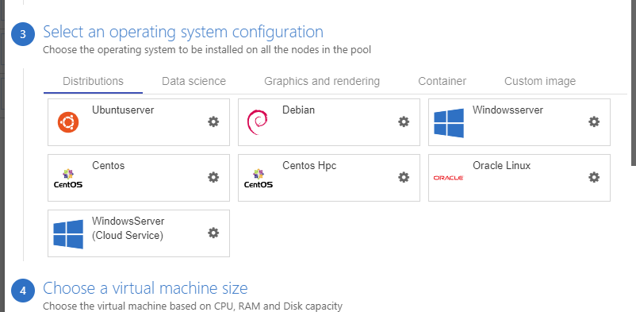The height and width of the screenshot is (312, 636).
Task: Select the Debian distribution label
Action: (298, 110)
